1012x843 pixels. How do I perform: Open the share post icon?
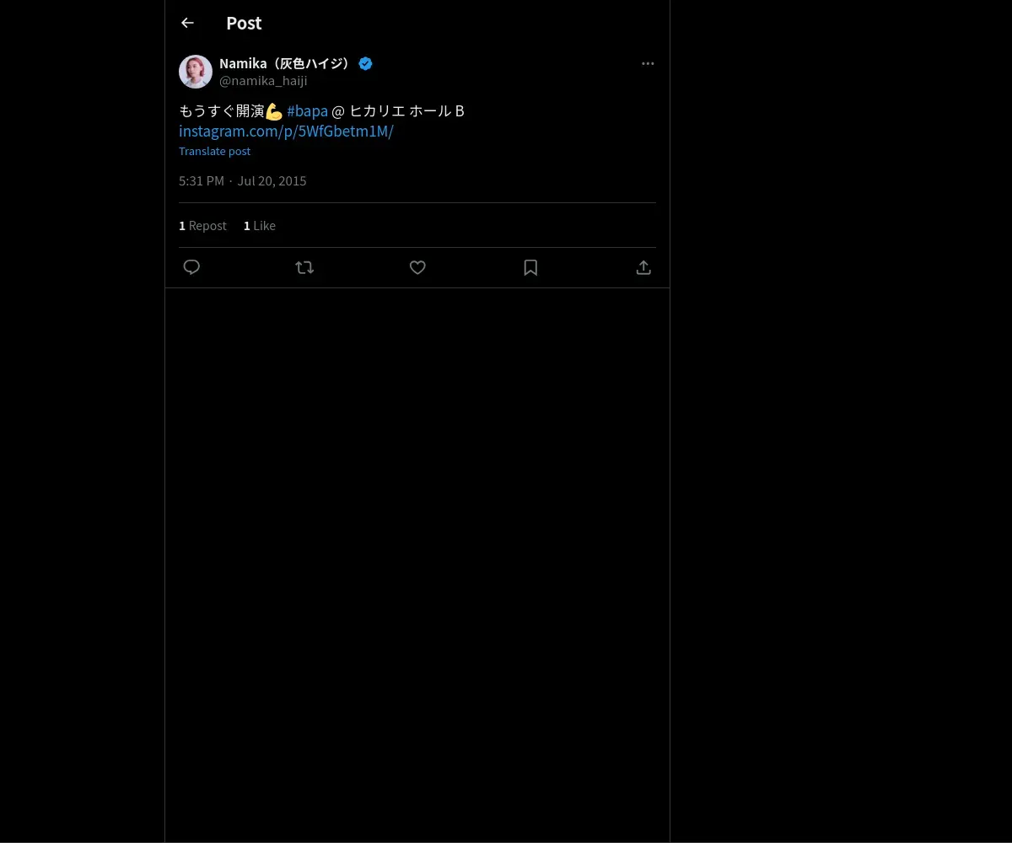643,267
